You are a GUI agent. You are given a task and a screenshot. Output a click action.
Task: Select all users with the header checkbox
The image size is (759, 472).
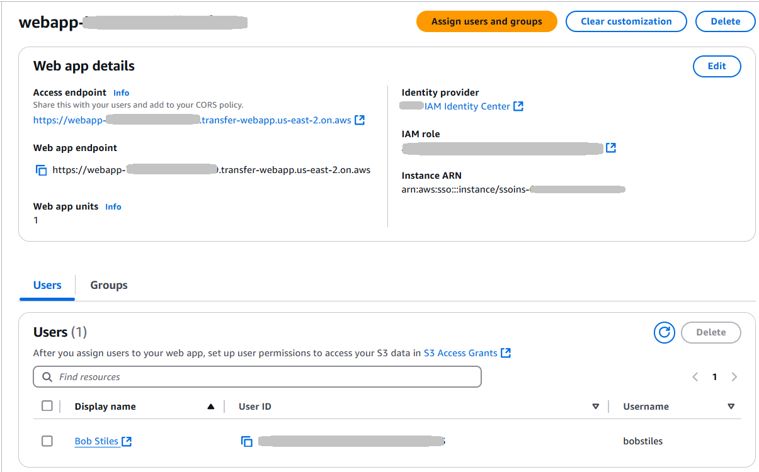click(x=47, y=406)
